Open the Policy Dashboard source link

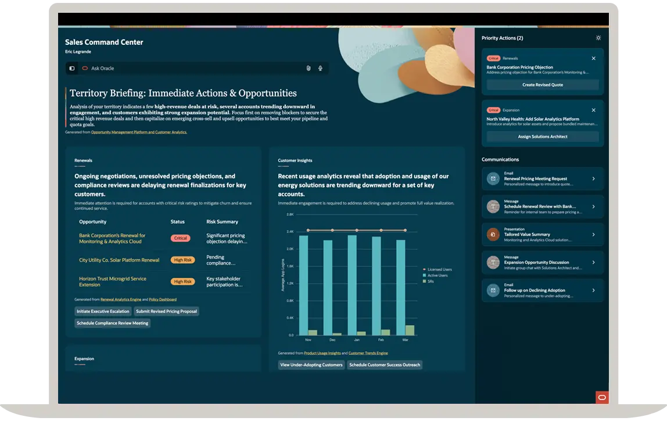163,299
